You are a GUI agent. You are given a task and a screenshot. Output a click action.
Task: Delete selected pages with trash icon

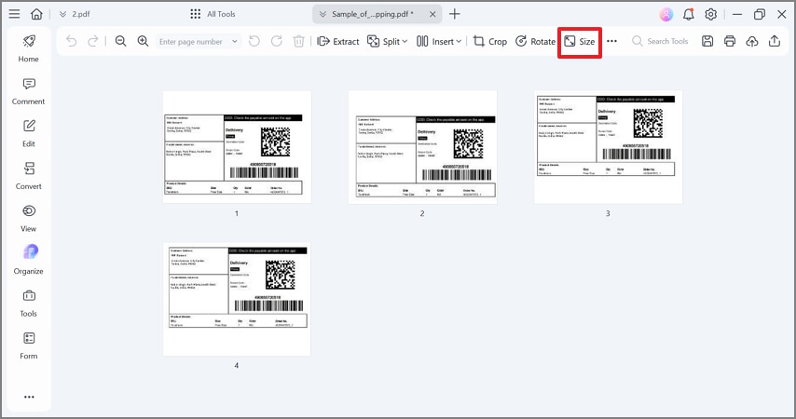click(x=299, y=41)
